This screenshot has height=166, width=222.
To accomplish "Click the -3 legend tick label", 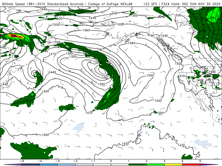I will coord(57,161).
